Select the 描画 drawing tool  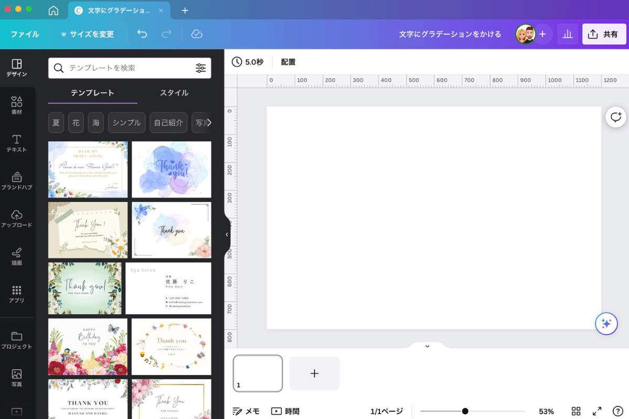click(17, 256)
